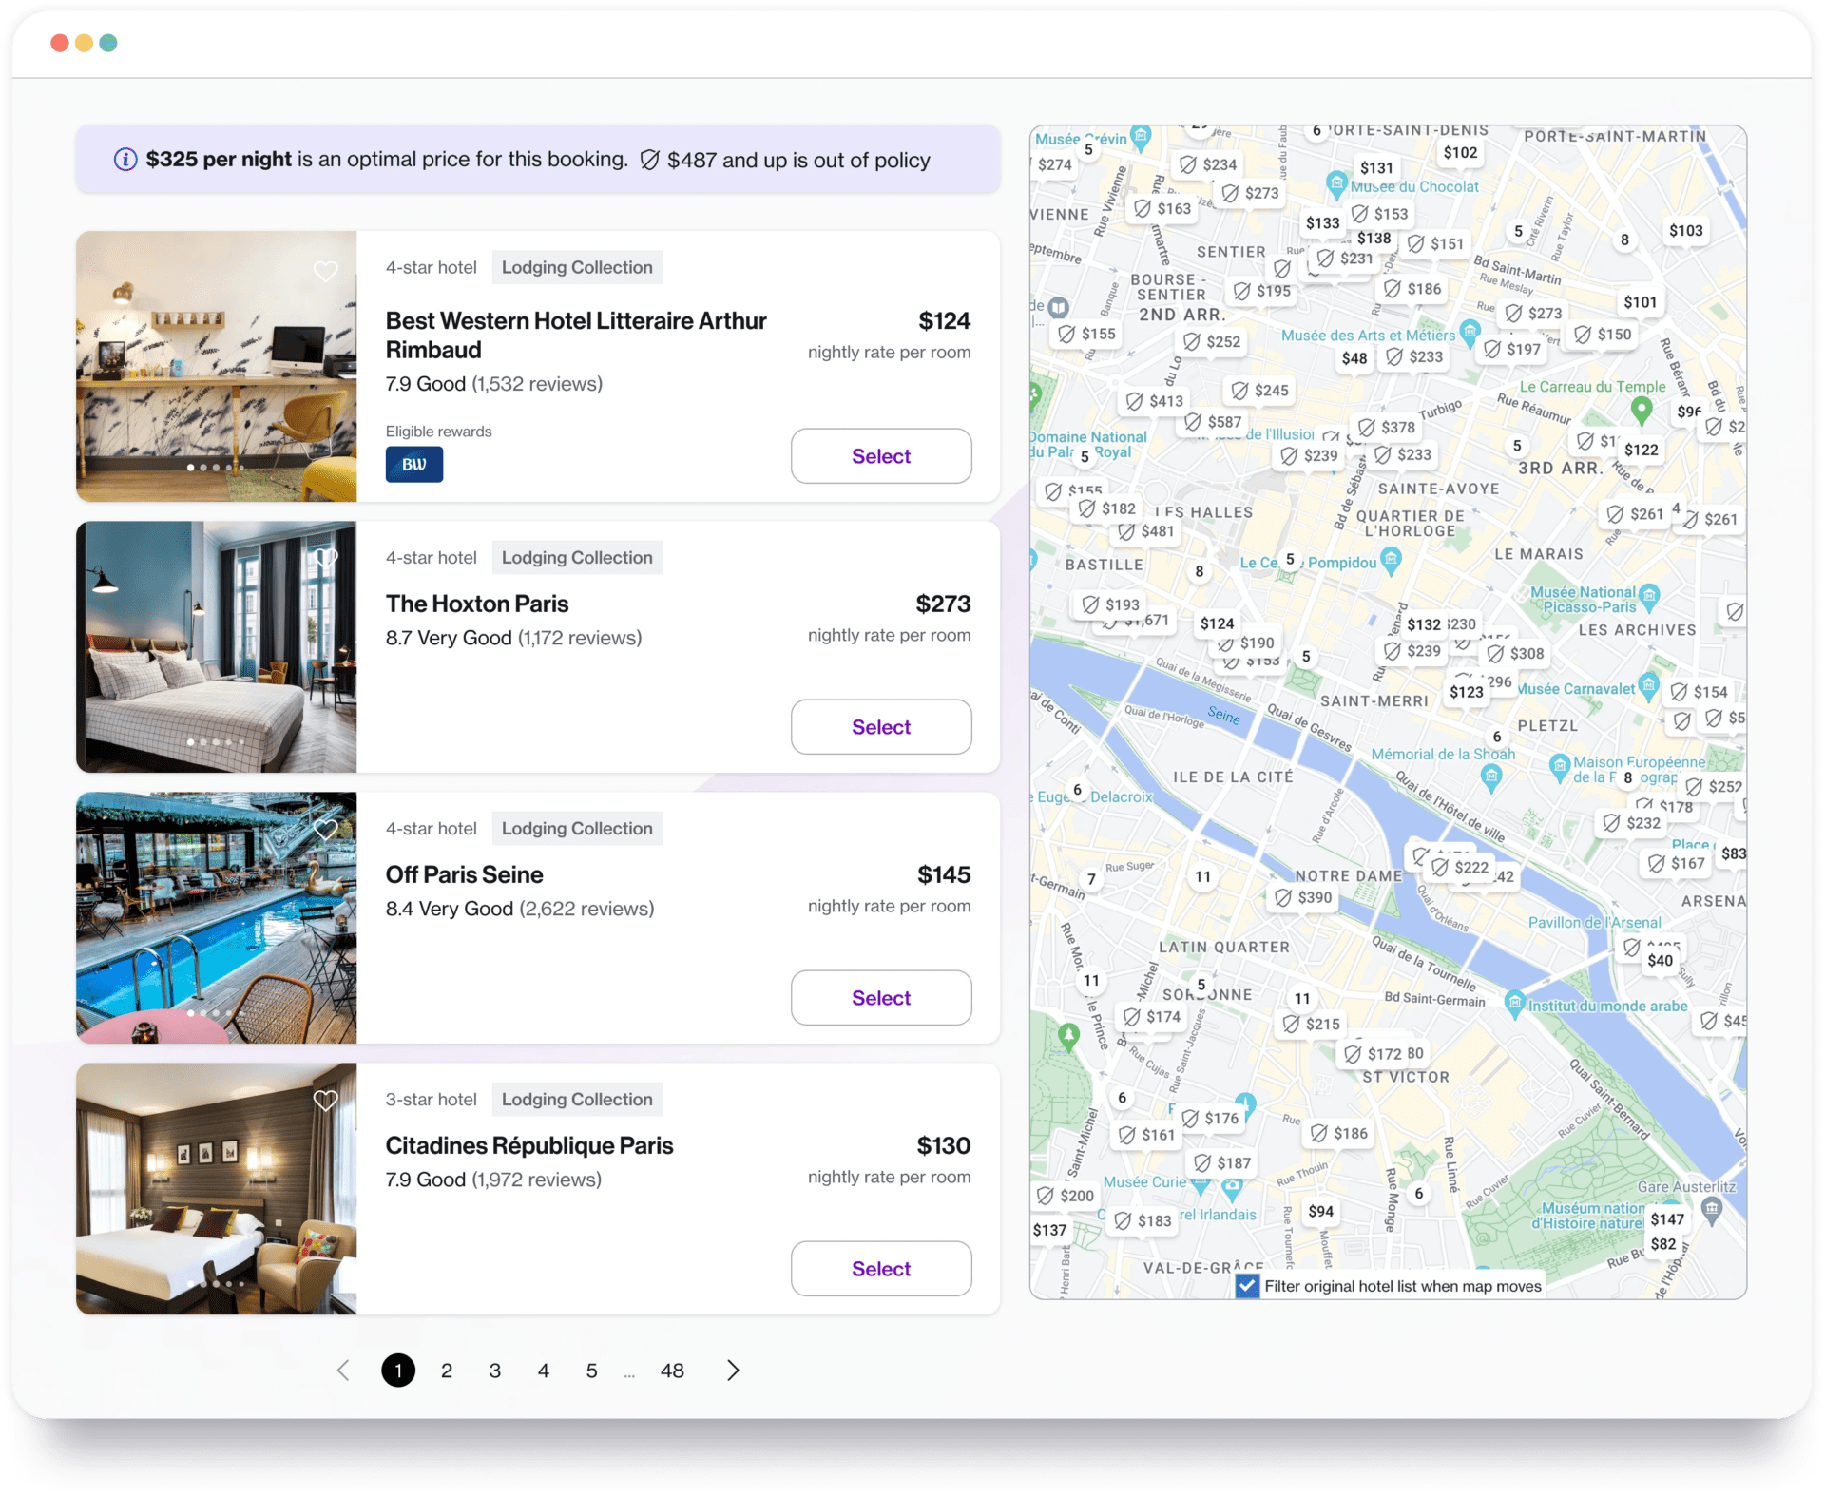This screenshot has width=1825, height=1496.
Task: Select the Best Western Litteraire Arthur Rimbaud
Action: 880,456
